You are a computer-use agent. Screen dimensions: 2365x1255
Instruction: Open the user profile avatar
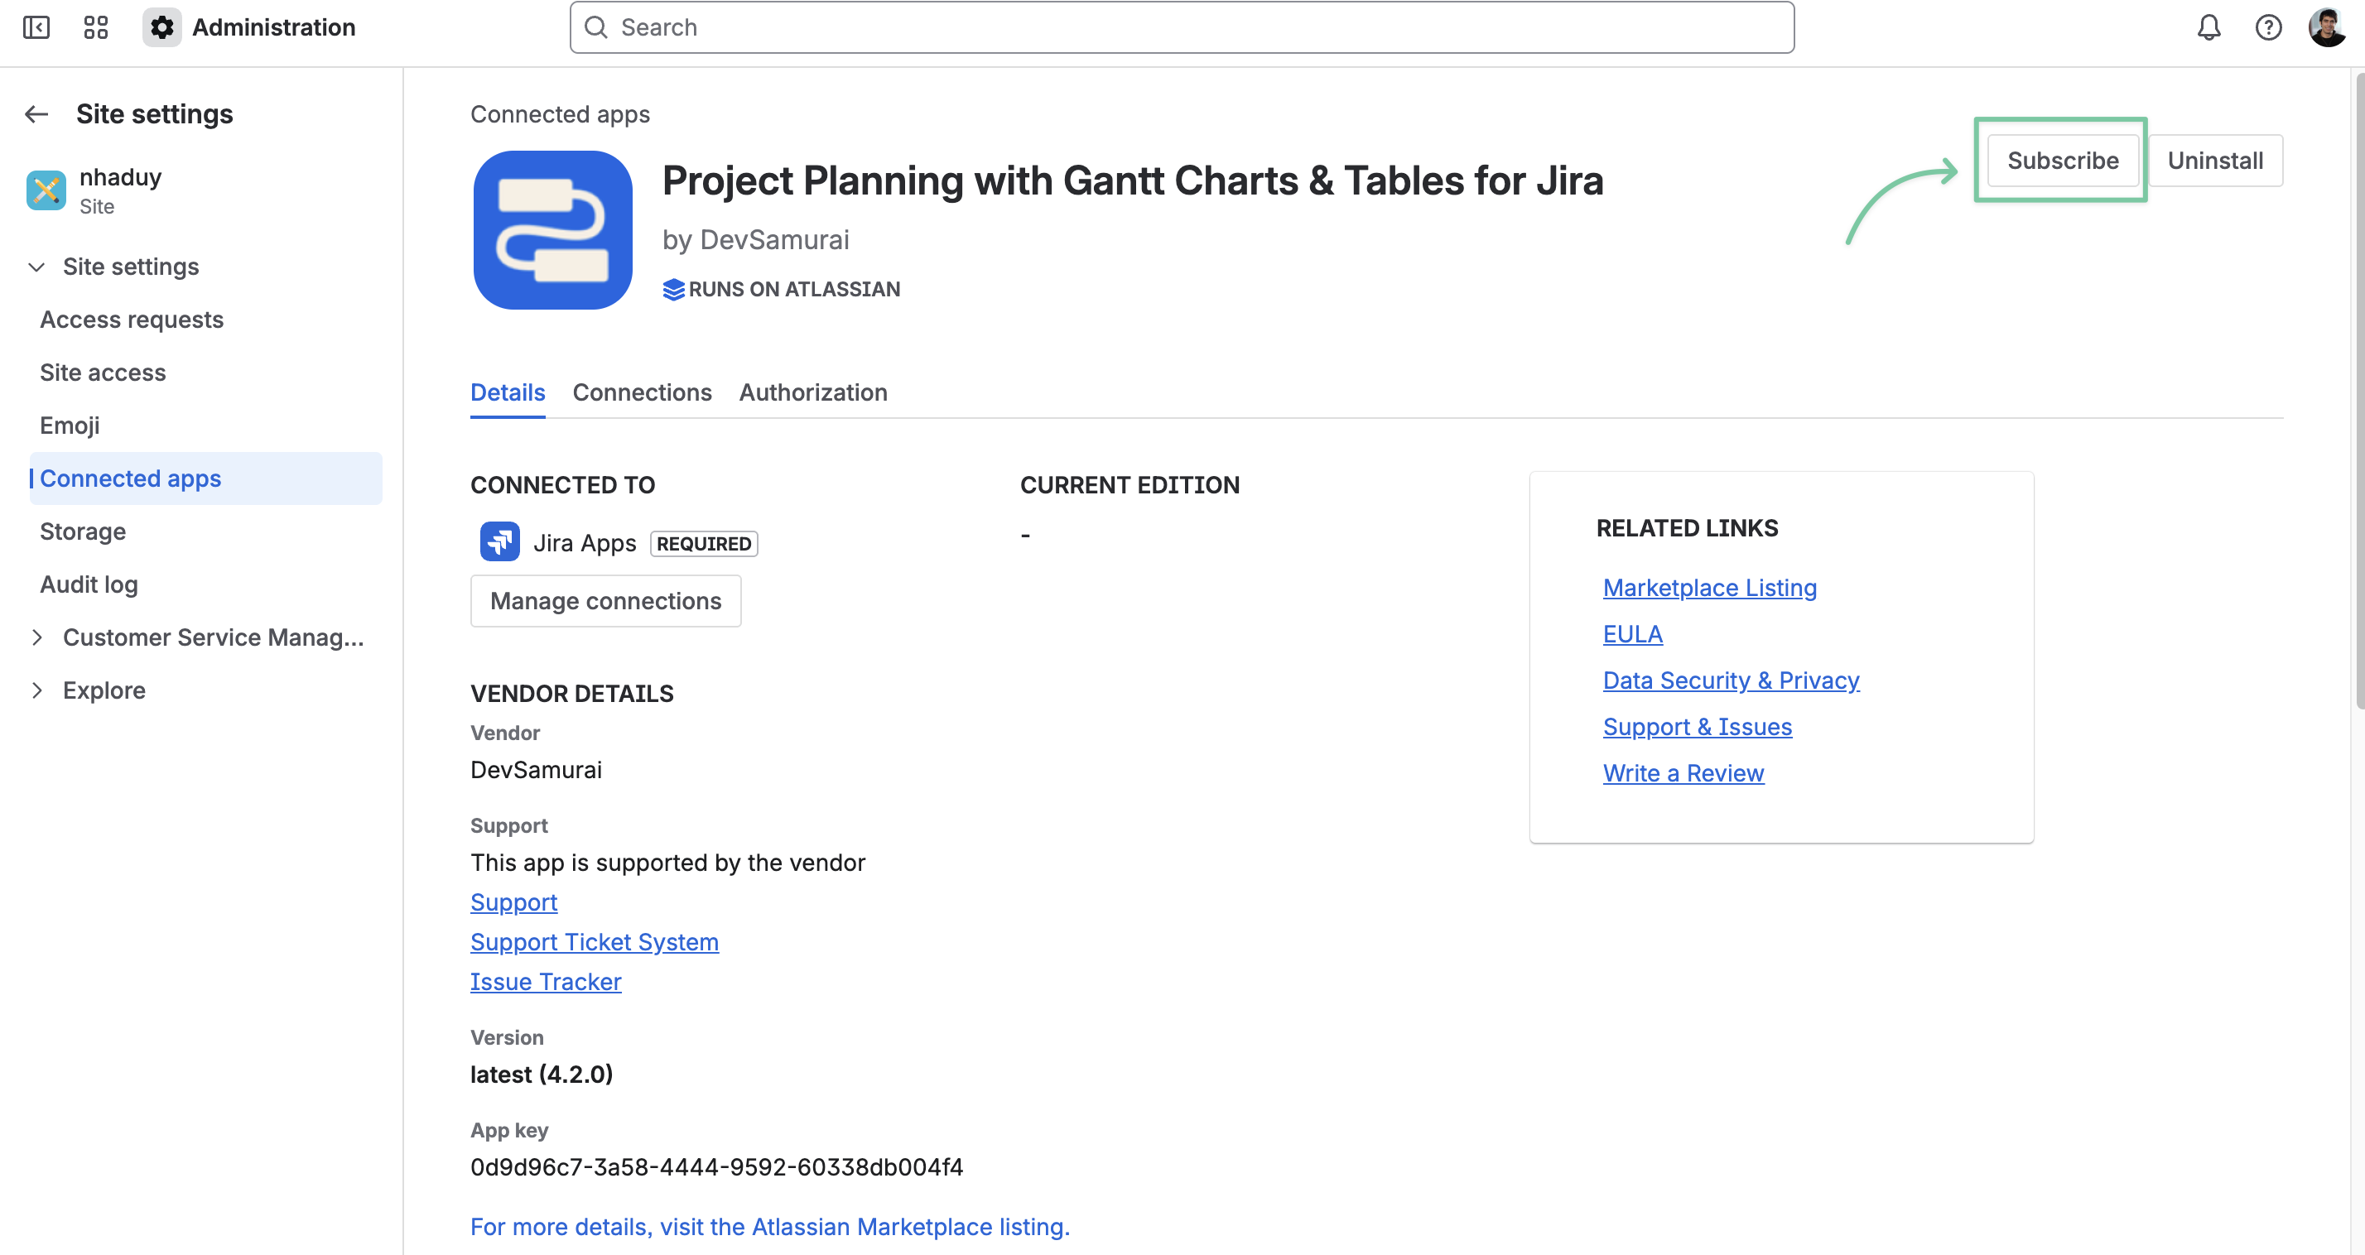2326,27
